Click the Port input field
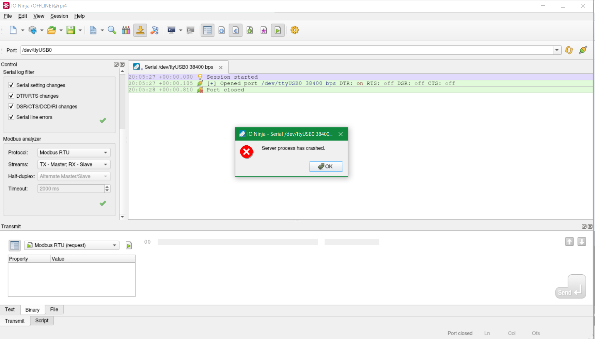This screenshot has width=595, height=339. [x=287, y=50]
